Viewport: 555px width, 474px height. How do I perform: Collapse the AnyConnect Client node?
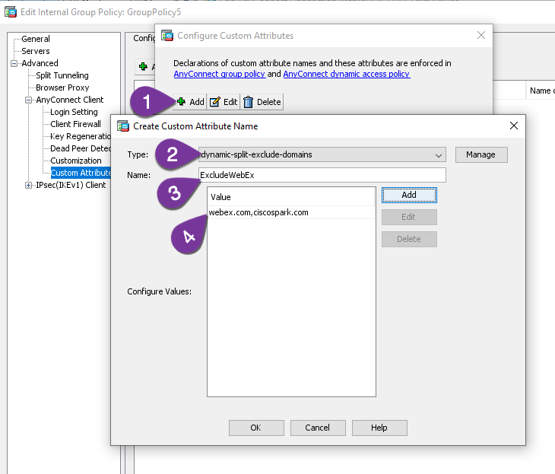(x=29, y=100)
